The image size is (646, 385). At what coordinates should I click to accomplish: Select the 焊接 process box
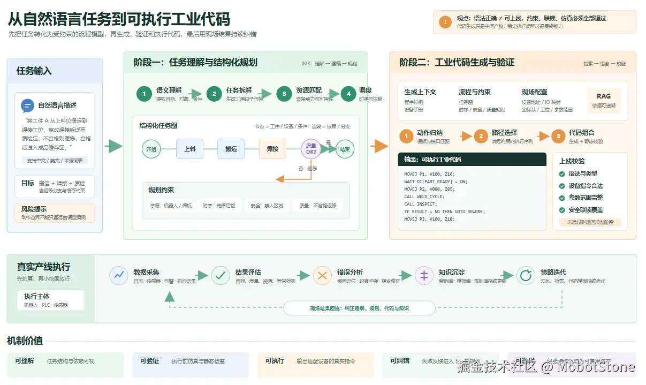[x=273, y=149]
